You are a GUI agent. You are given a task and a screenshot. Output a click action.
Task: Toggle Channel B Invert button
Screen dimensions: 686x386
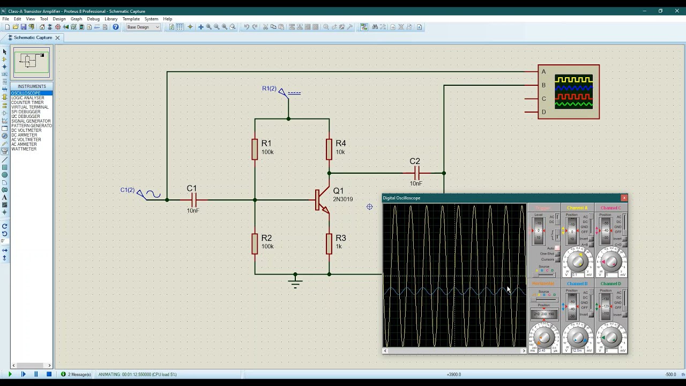(591, 314)
